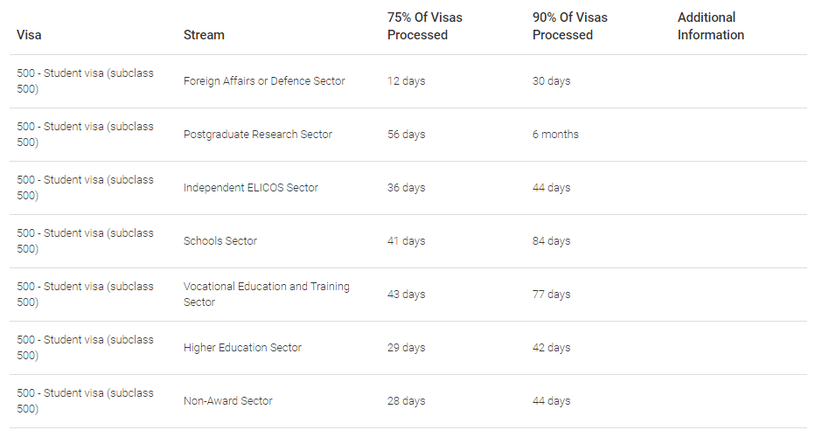Click the Visa column header
The height and width of the screenshot is (437, 822).
coord(29,35)
